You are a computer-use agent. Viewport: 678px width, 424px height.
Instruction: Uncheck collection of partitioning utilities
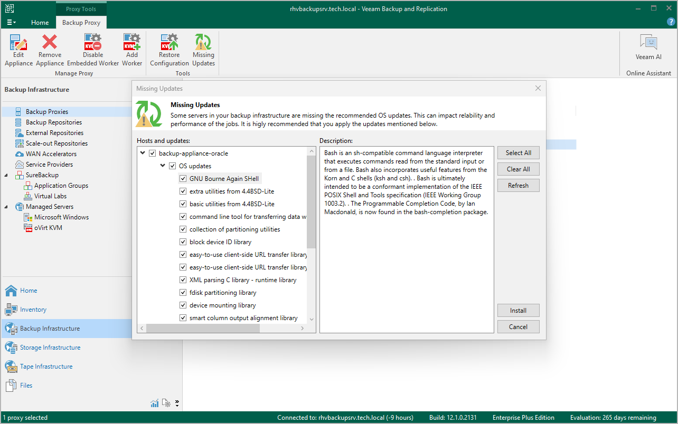tap(183, 229)
